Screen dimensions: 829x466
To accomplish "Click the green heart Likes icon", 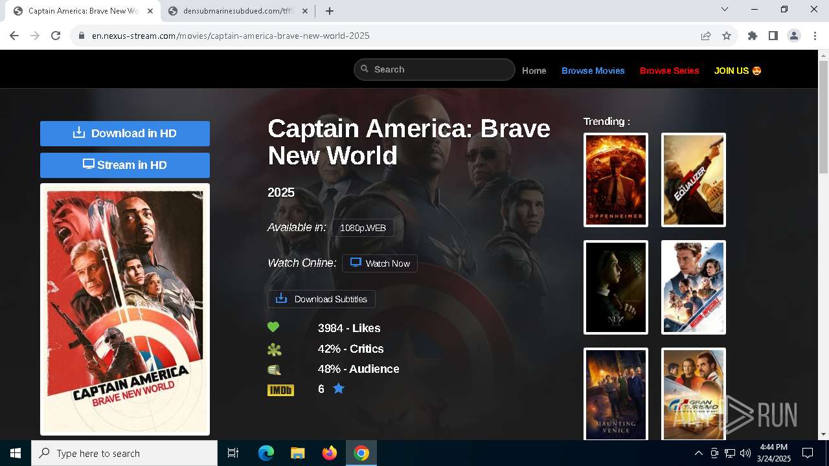I will click(x=273, y=327).
